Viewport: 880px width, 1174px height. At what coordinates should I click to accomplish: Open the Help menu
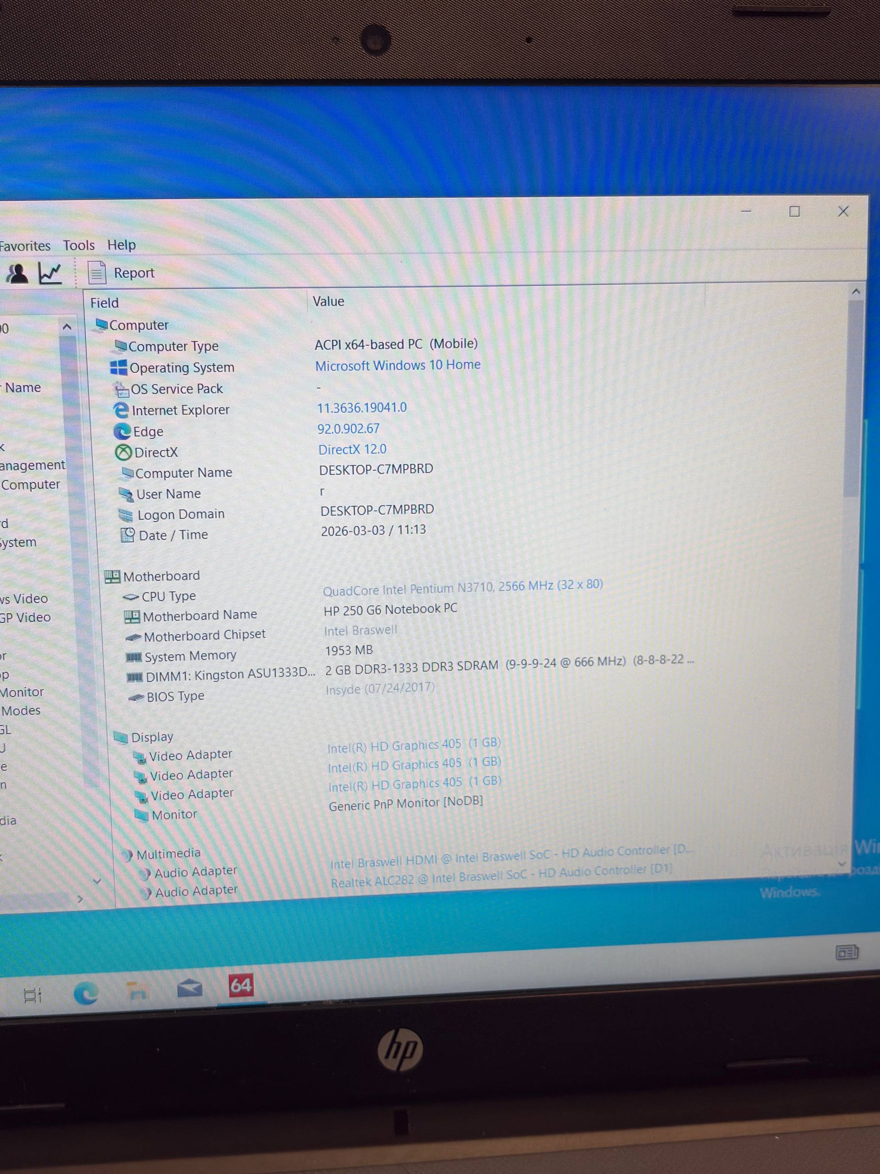click(121, 245)
